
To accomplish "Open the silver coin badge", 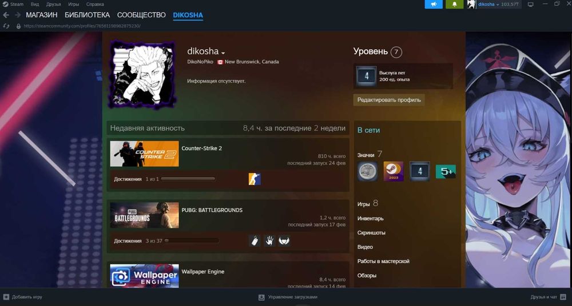I will 367,171.
